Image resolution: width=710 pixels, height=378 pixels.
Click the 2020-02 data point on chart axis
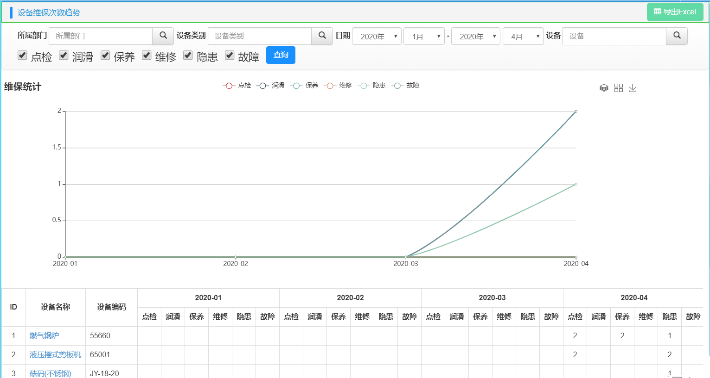236,257
